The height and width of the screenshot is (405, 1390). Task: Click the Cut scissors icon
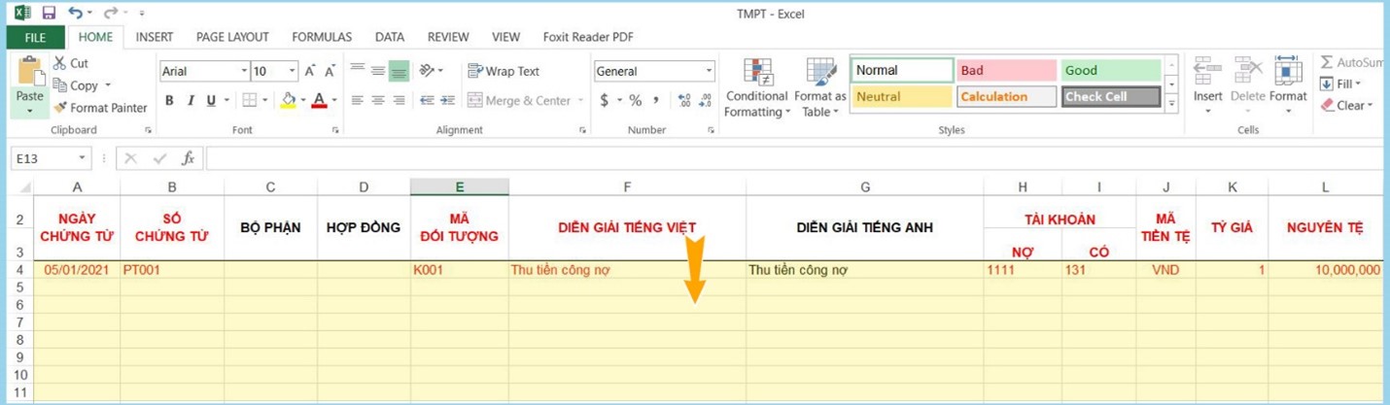(60, 63)
